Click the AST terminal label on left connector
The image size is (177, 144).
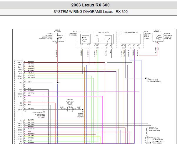(x=20, y=74)
